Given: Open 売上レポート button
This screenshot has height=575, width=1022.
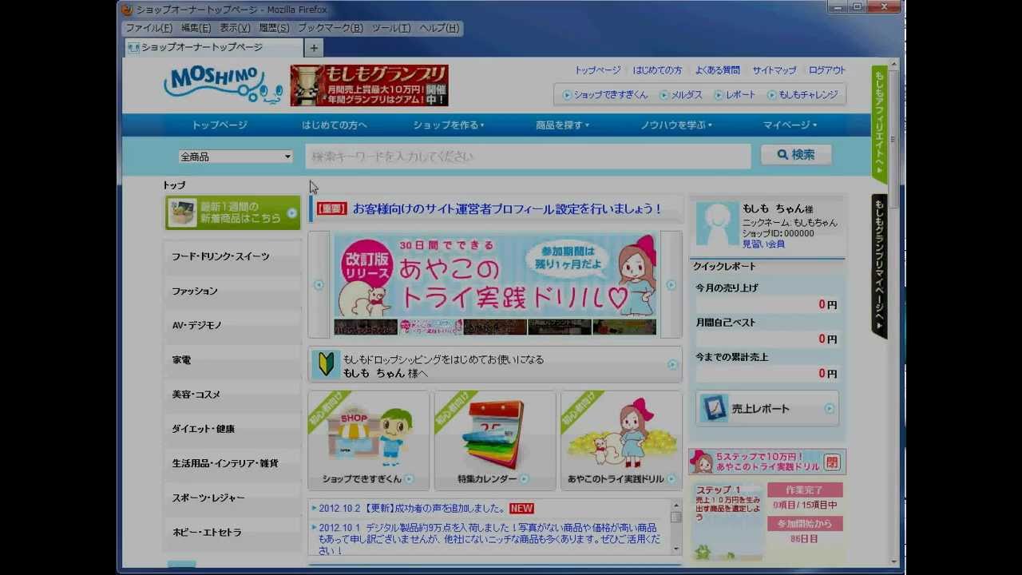Looking at the screenshot, I should pyautogui.click(x=767, y=408).
